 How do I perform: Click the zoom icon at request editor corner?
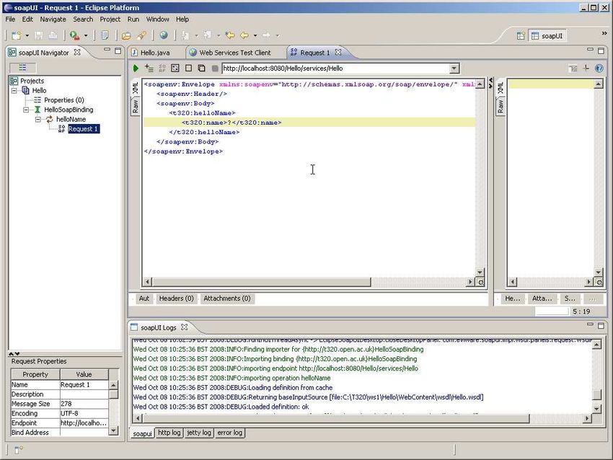click(x=481, y=282)
